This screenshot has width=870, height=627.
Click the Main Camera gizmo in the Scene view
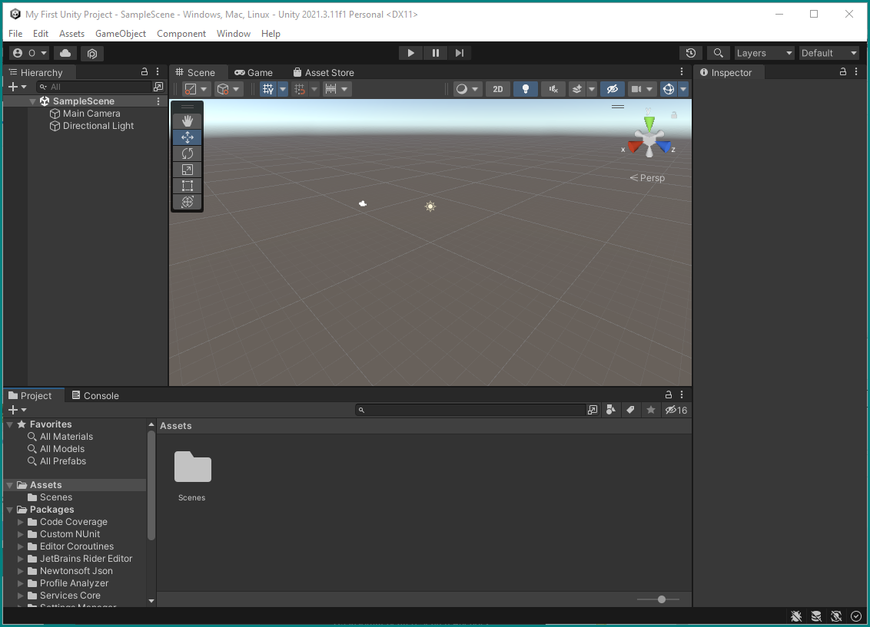pyautogui.click(x=363, y=204)
